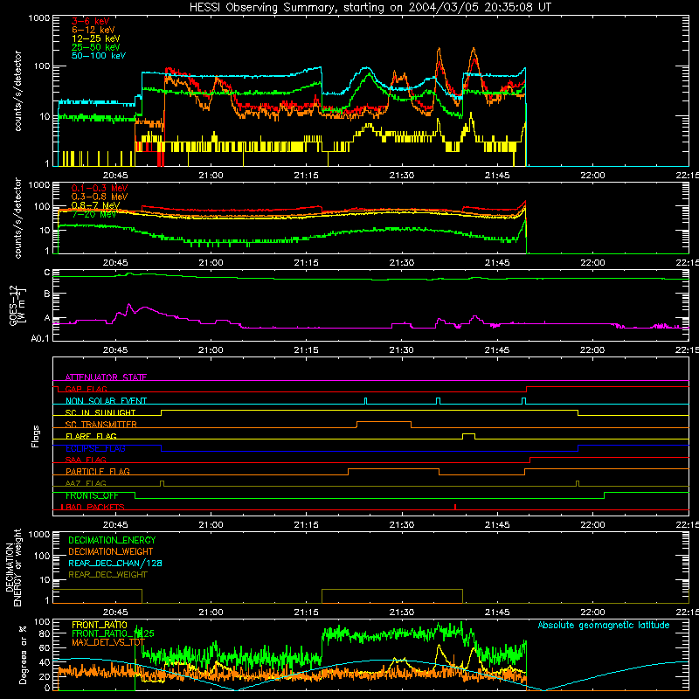The height and width of the screenshot is (699, 699).
Task: Click the 50-100 keV legend label
Action: tap(99, 56)
